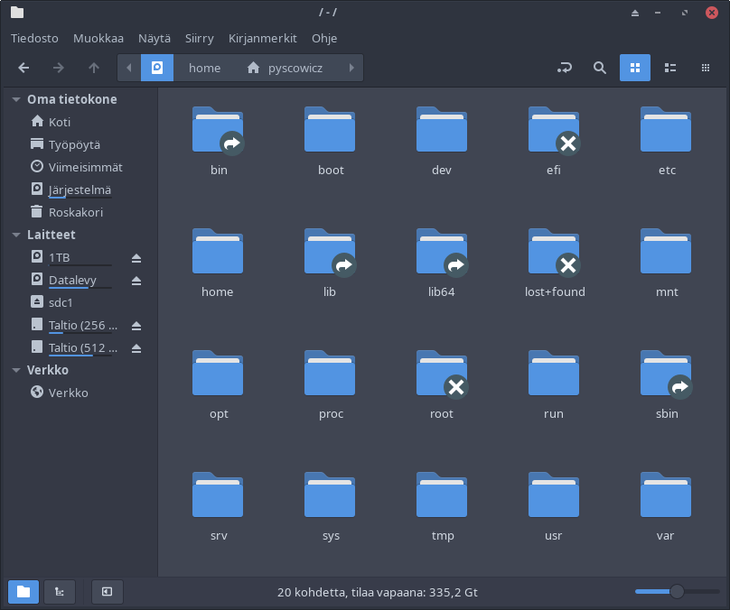Switch to list view
Image resolution: width=730 pixels, height=610 pixels.
click(x=670, y=68)
